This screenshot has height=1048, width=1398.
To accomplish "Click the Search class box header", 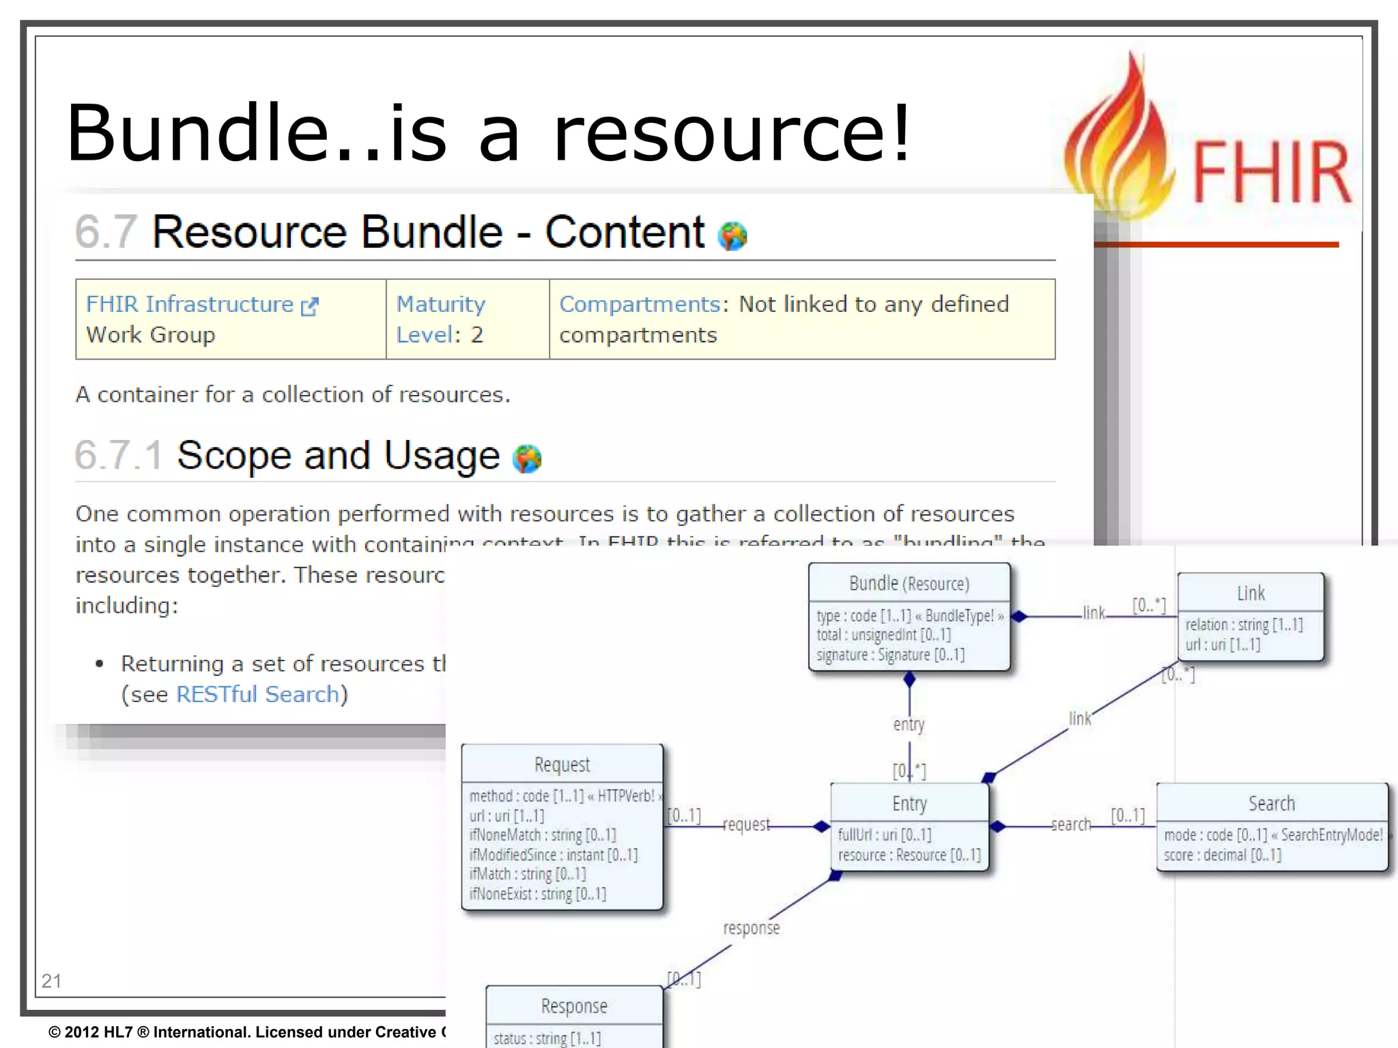I will coord(1271,803).
